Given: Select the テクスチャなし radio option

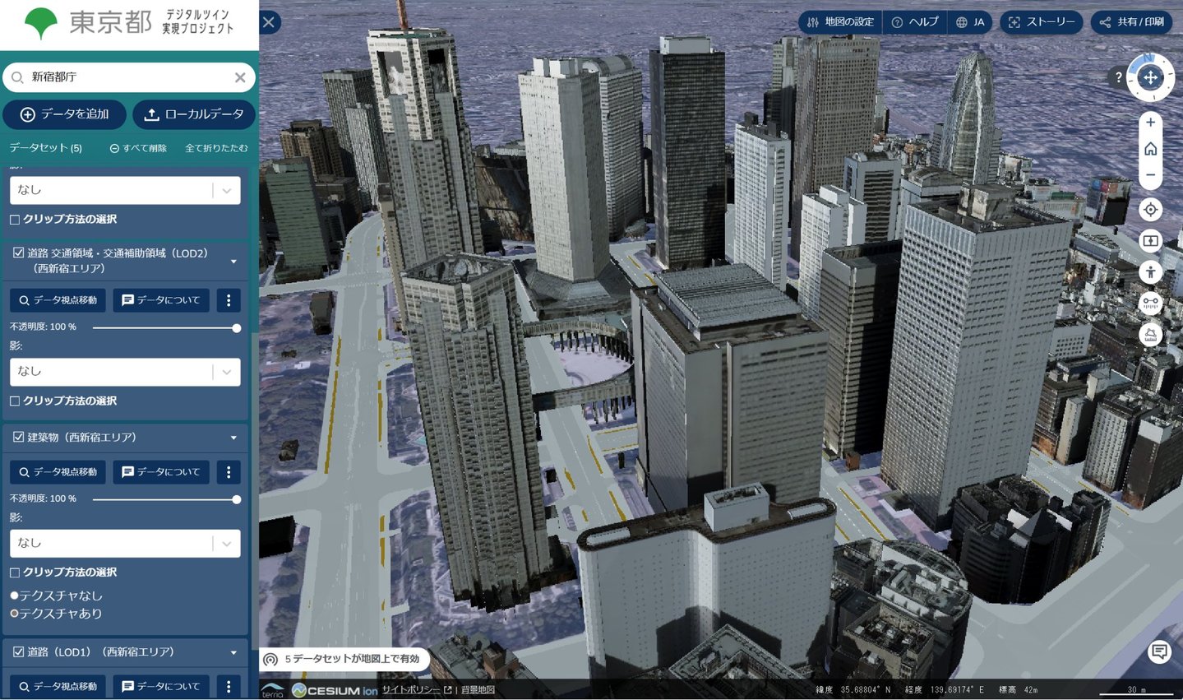Looking at the screenshot, I should click(x=14, y=596).
